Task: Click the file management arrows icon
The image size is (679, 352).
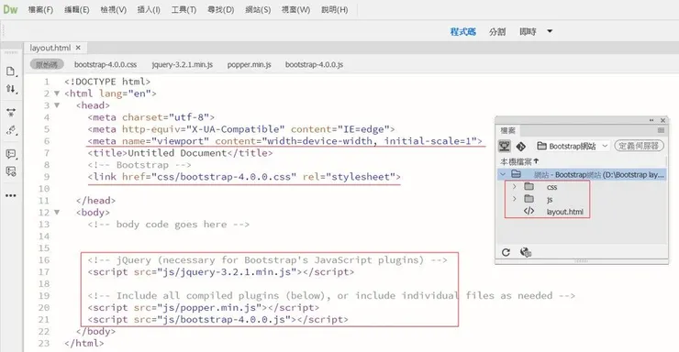Action: (11, 89)
